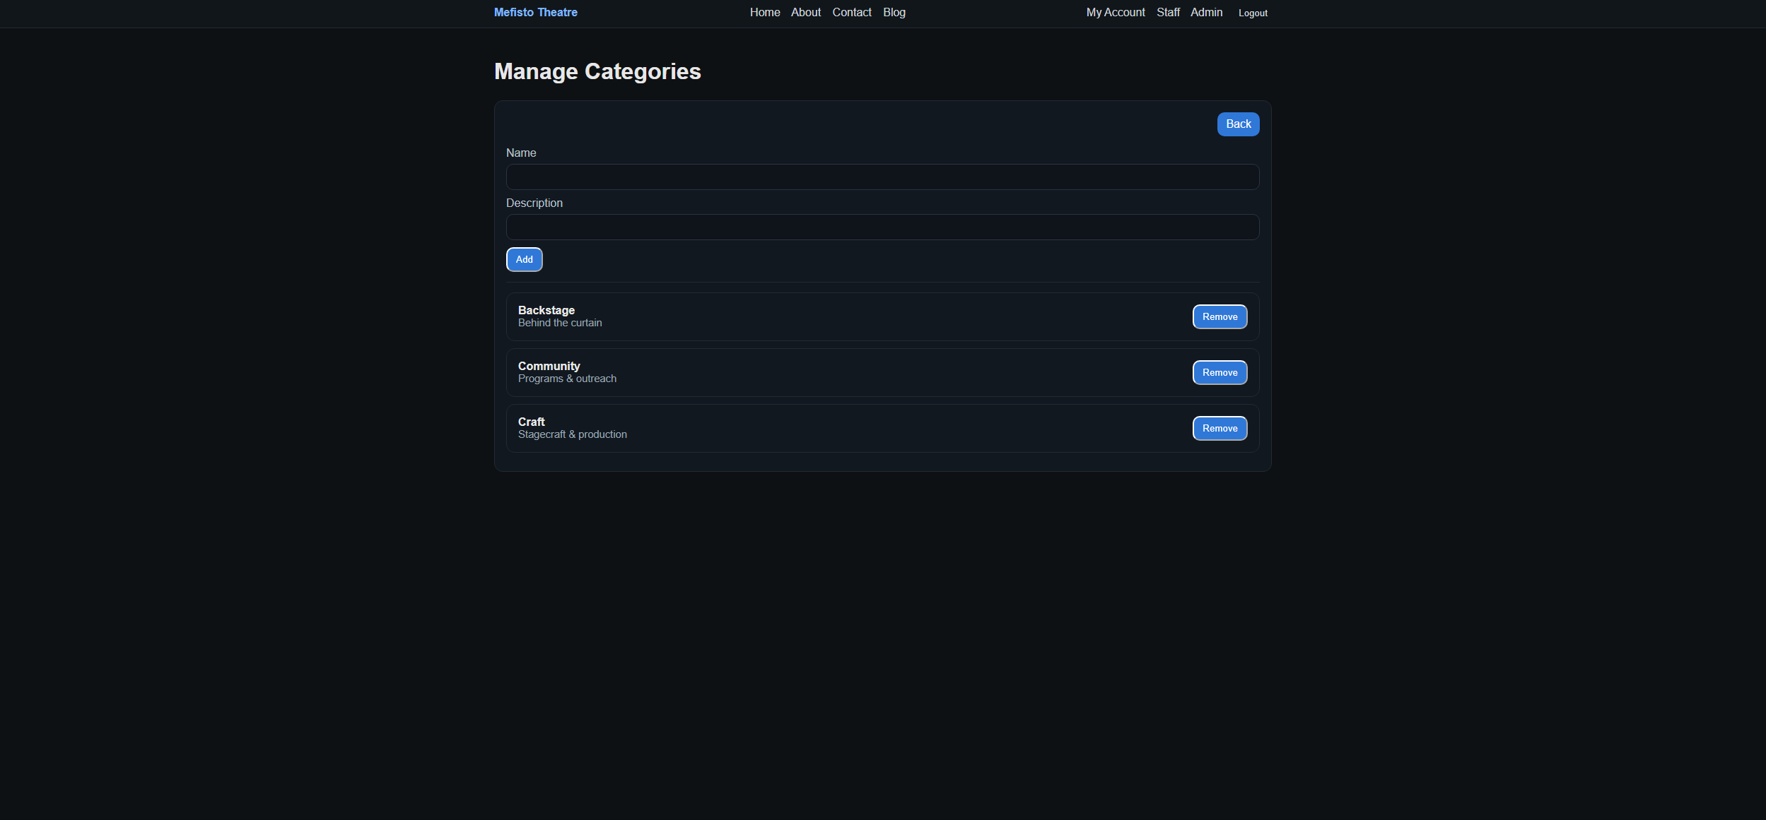Open the Staff section
The image size is (1766, 820).
coord(1168,12)
